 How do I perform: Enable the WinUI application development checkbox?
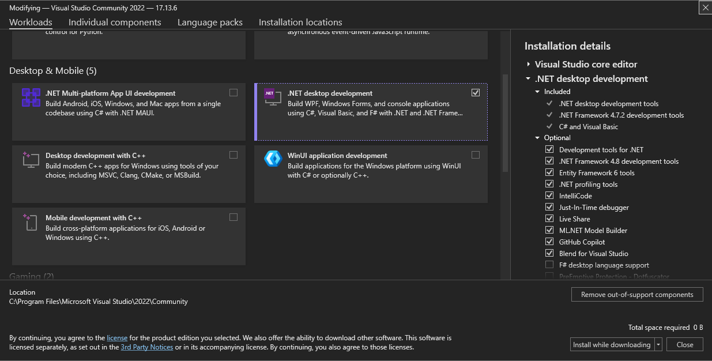point(475,155)
